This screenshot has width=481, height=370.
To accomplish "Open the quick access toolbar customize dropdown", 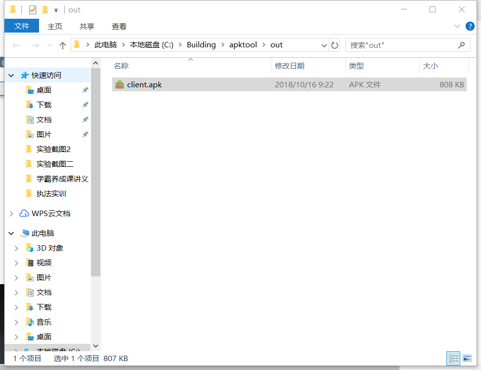I will coord(56,10).
